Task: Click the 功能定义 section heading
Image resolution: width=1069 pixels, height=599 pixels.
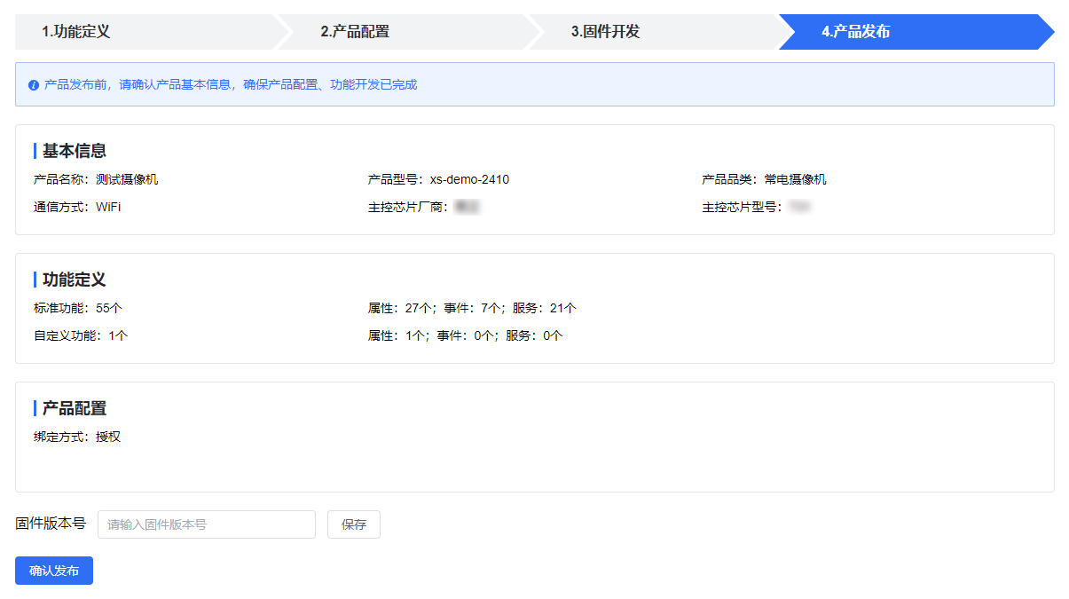Action: click(75, 280)
